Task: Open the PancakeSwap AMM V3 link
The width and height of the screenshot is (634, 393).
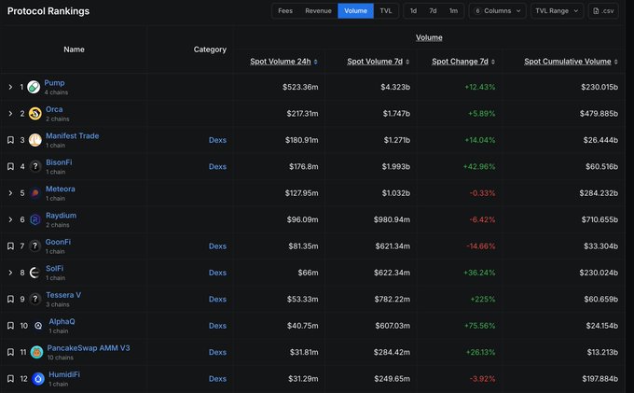Action: point(89,347)
